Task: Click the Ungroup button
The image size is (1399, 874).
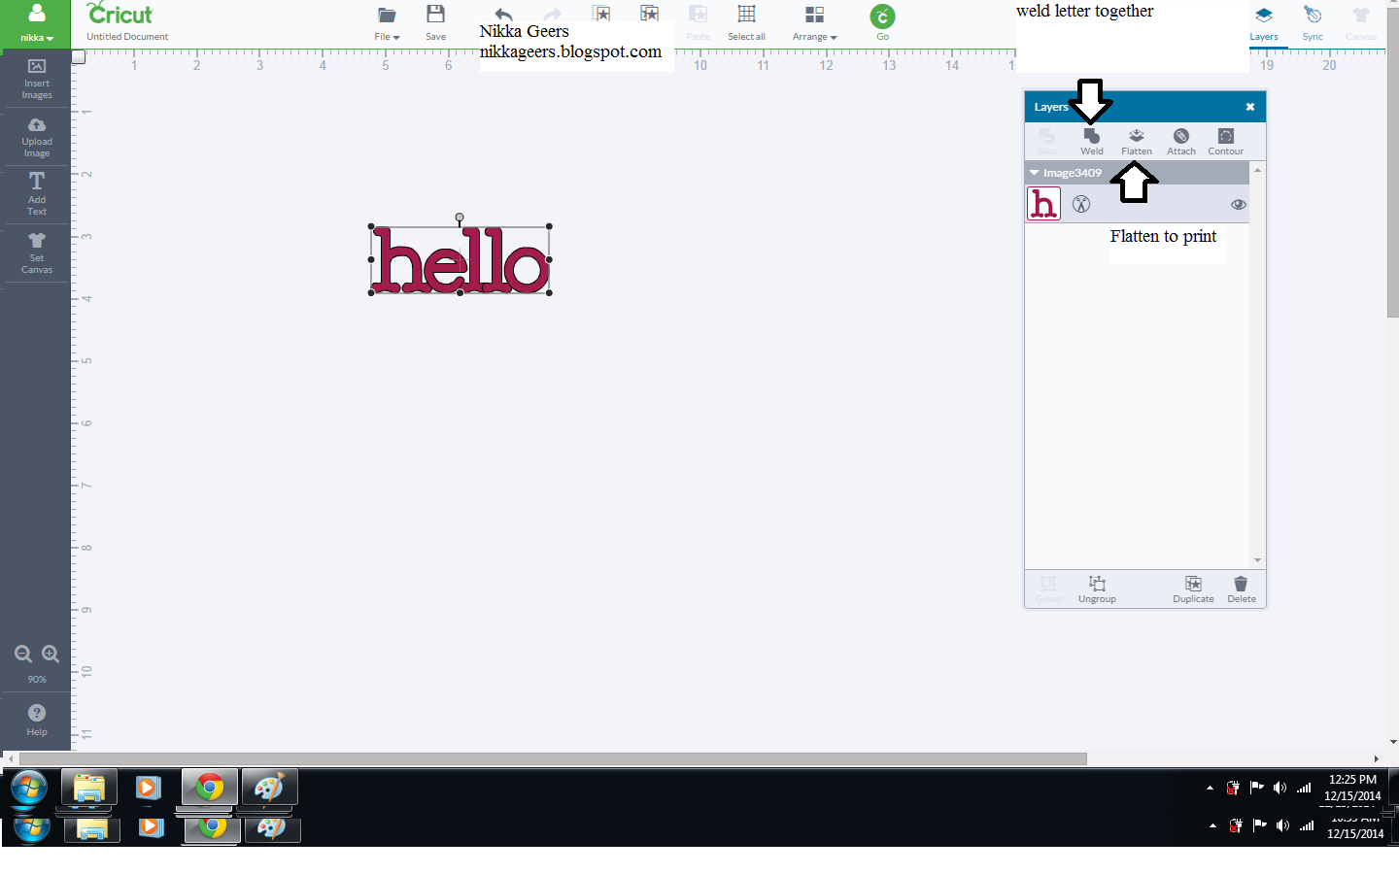Action: (x=1097, y=589)
